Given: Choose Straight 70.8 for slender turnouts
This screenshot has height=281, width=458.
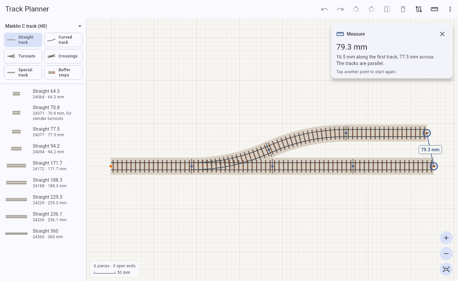Looking at the screenshot, I should [x=43, y=113].
